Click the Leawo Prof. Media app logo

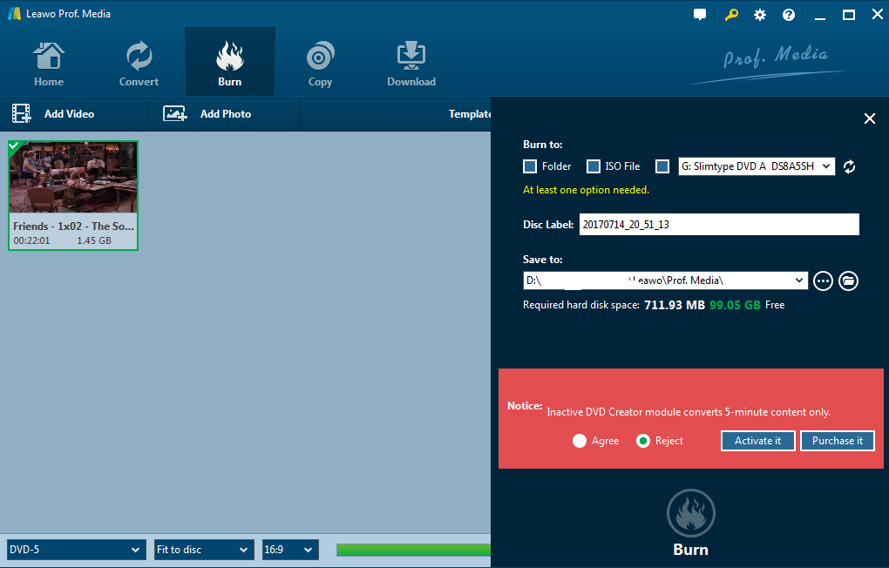click(14, 14)
